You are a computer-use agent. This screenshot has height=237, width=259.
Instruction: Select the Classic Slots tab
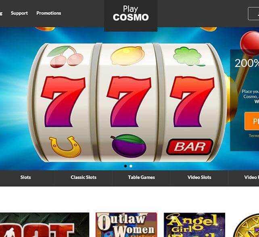tap(84, 177)
